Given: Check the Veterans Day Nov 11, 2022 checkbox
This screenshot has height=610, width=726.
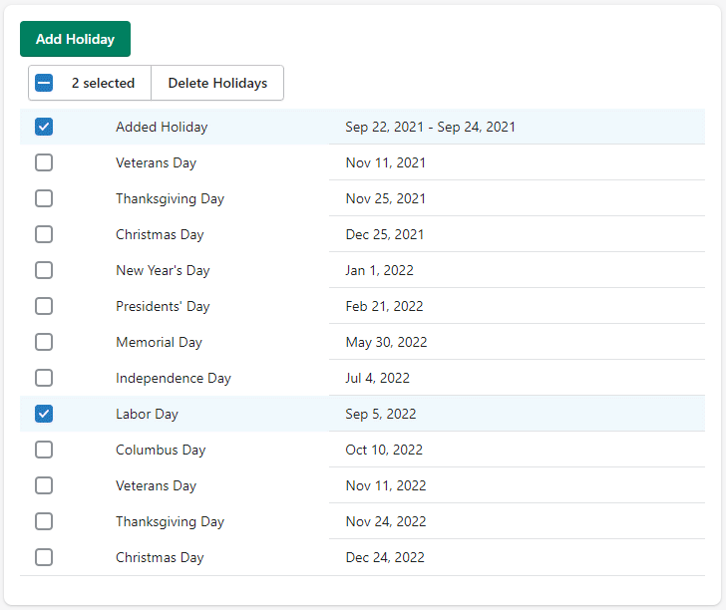Looking at the screenshot, I should point(44,485).
